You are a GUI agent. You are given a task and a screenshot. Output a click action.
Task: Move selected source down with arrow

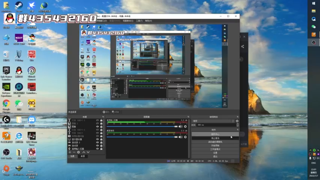coord(88,152)
